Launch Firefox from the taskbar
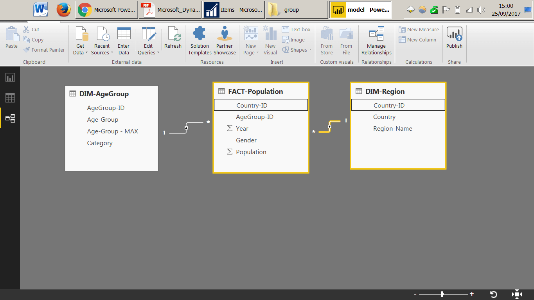This screenshot has width=534, height=300. (x=63, y=9)
